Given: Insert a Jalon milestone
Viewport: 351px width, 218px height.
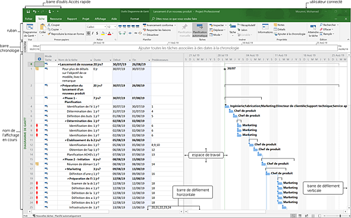Looking at the screenshot, I should (243, 30).
